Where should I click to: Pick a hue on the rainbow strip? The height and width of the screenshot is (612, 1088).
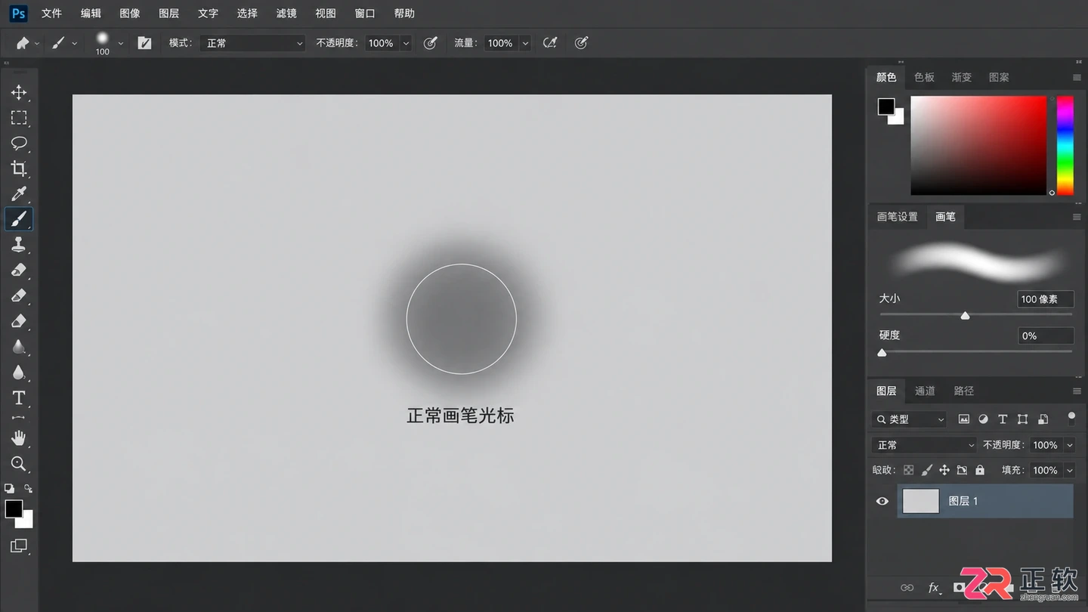point(1065,145)
